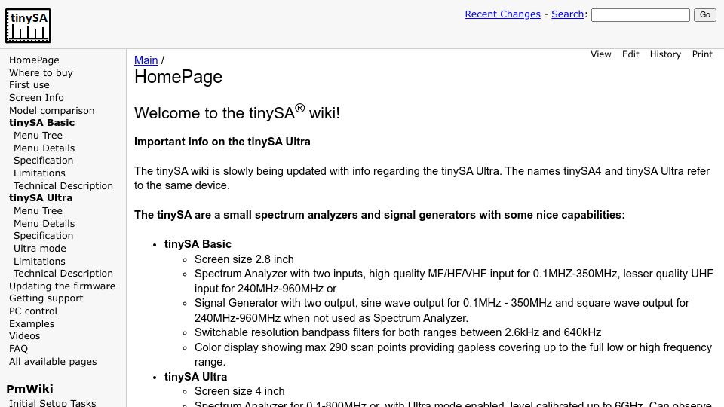Open Technical Description under tinySA Ultra
724x407 pixels.
63,274
